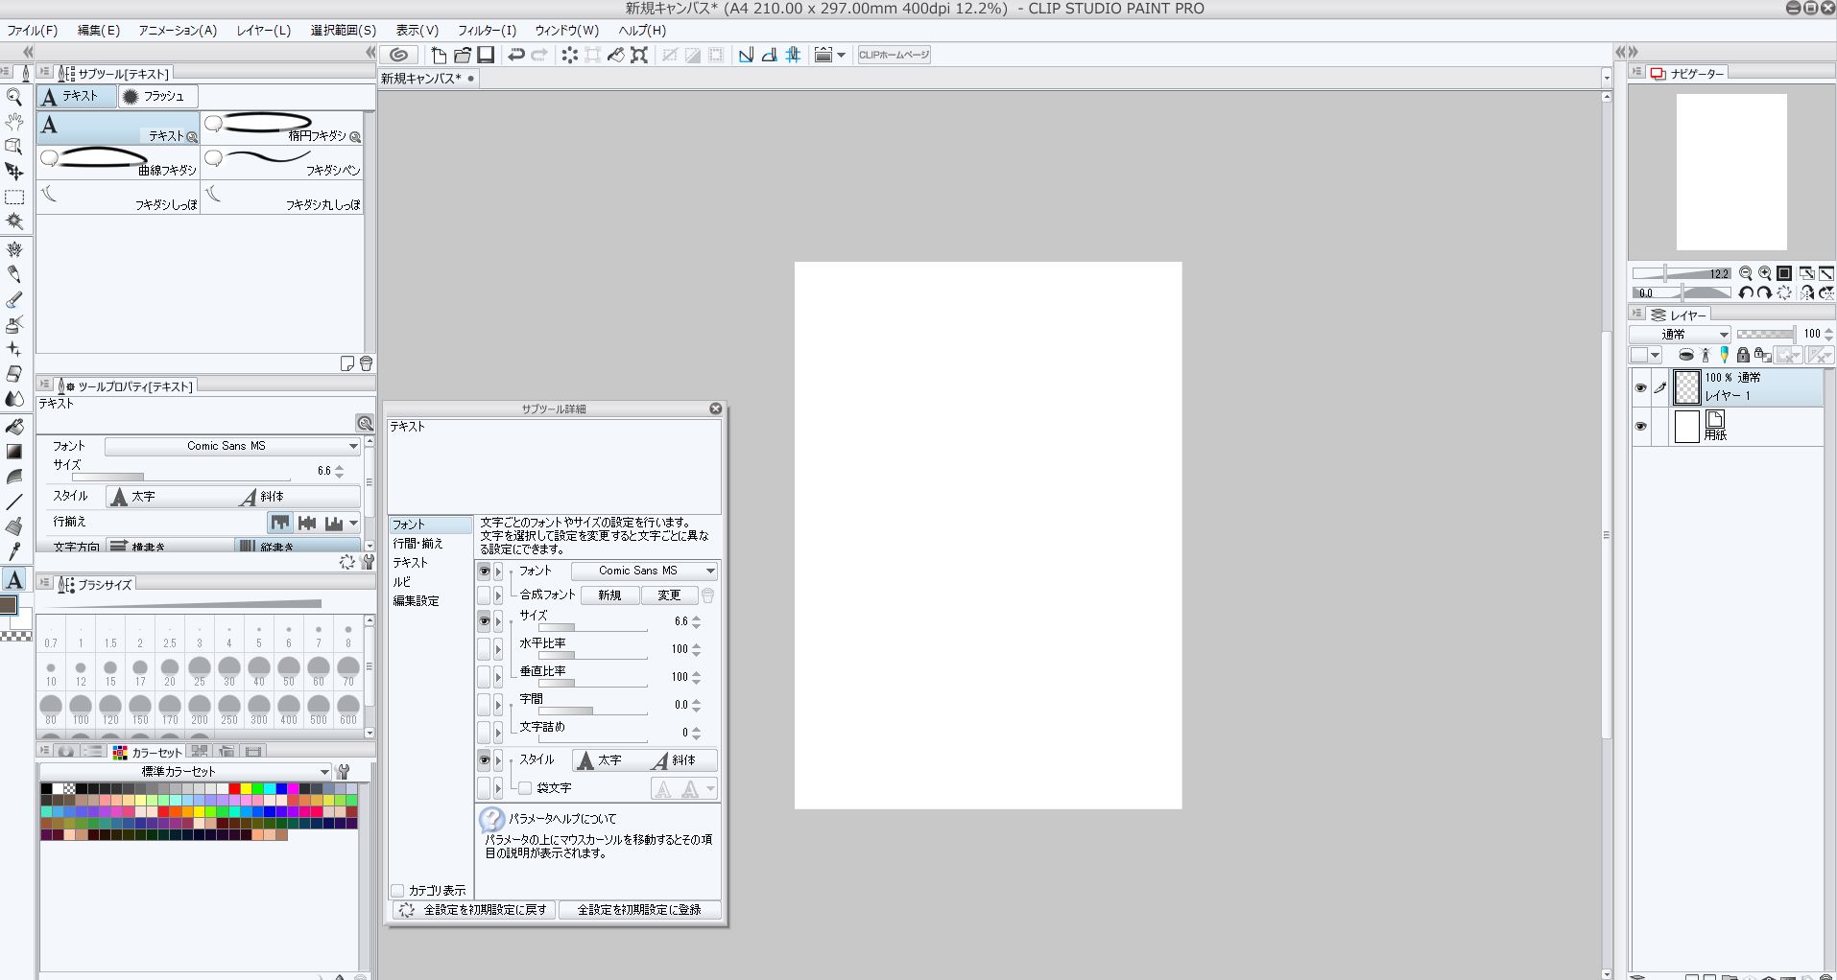The image size is (1837, 980).
Task: Open Comic Sans MS font dropdown in tool property
Action: (232, 446)
